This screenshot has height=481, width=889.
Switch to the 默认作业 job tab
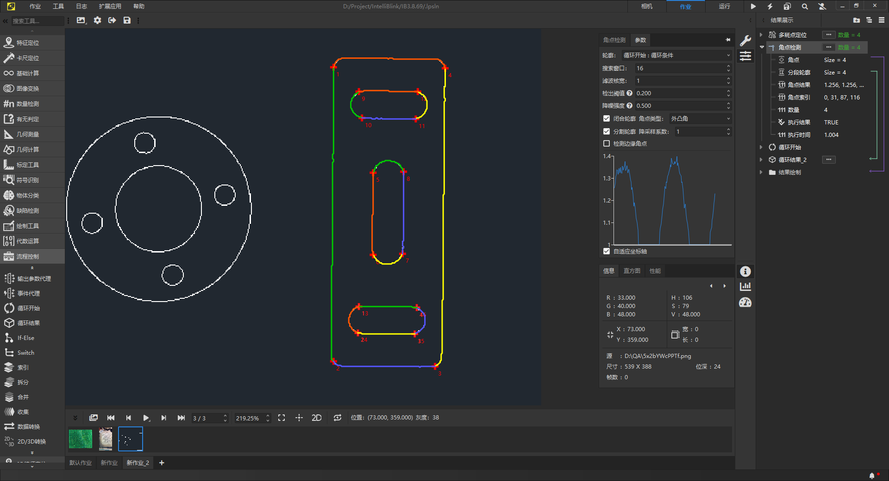pyautogui.click(x=81, y=462)
